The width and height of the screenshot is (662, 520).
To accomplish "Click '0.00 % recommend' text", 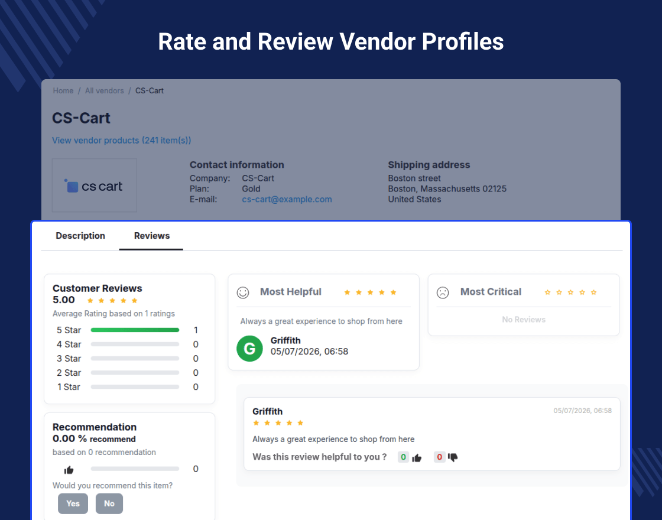I will (94, 439).
